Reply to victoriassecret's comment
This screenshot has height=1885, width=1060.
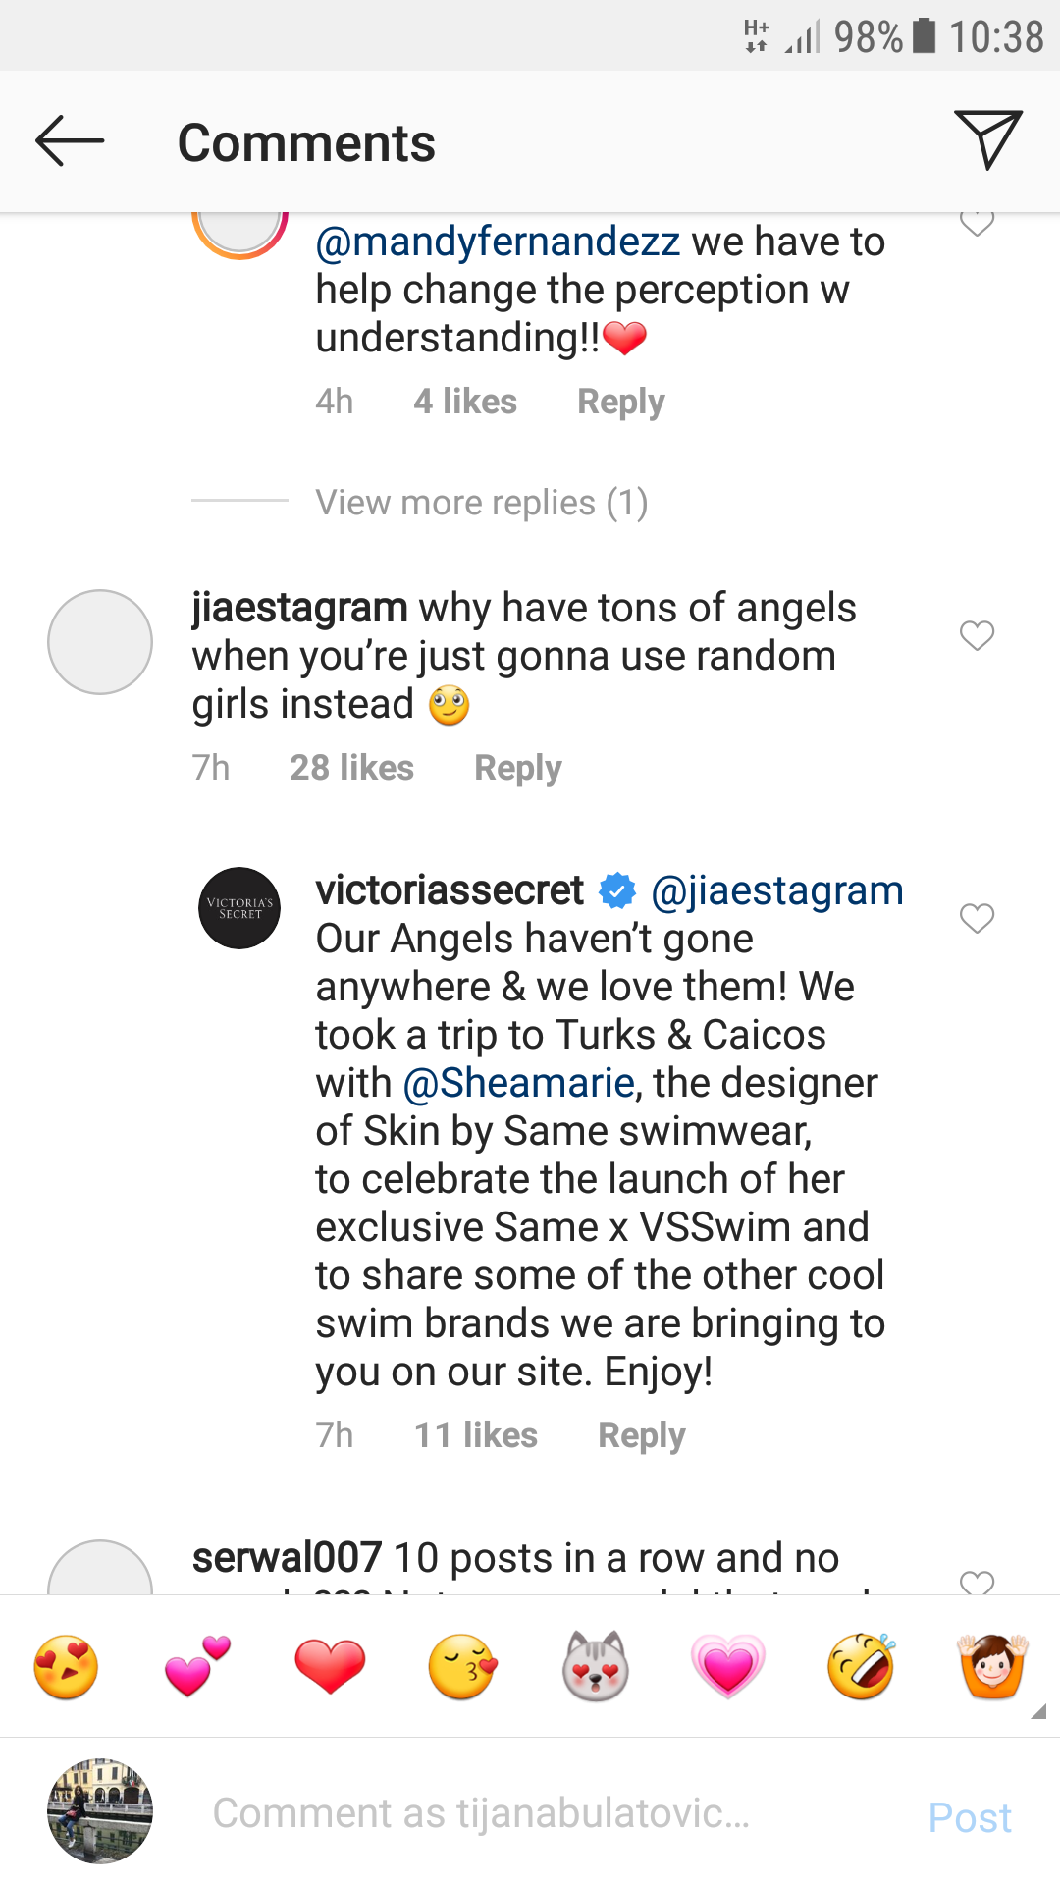coord(641,1435)
